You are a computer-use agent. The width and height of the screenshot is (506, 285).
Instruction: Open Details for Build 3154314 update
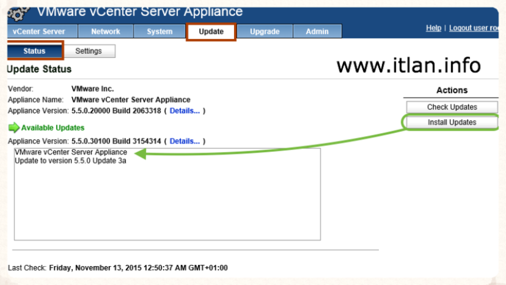coord(184,142)
